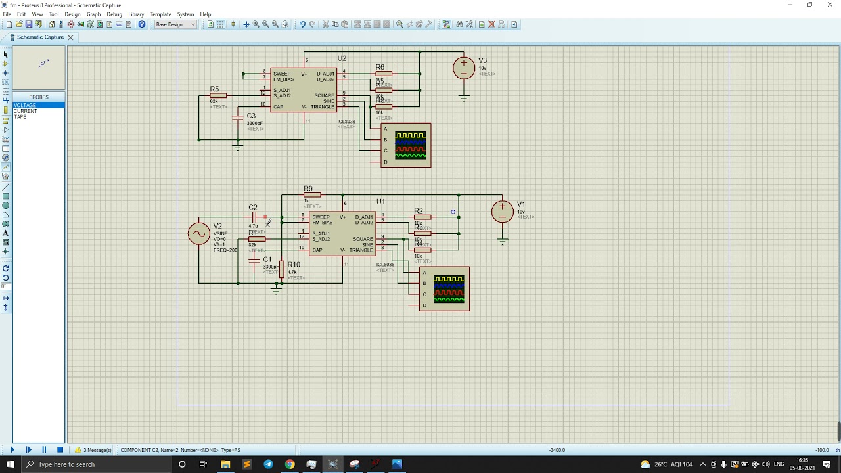Select TAPE in the Probes list
Screen dimensions: 841x473
pyautogui.click(x=39, y=117)
